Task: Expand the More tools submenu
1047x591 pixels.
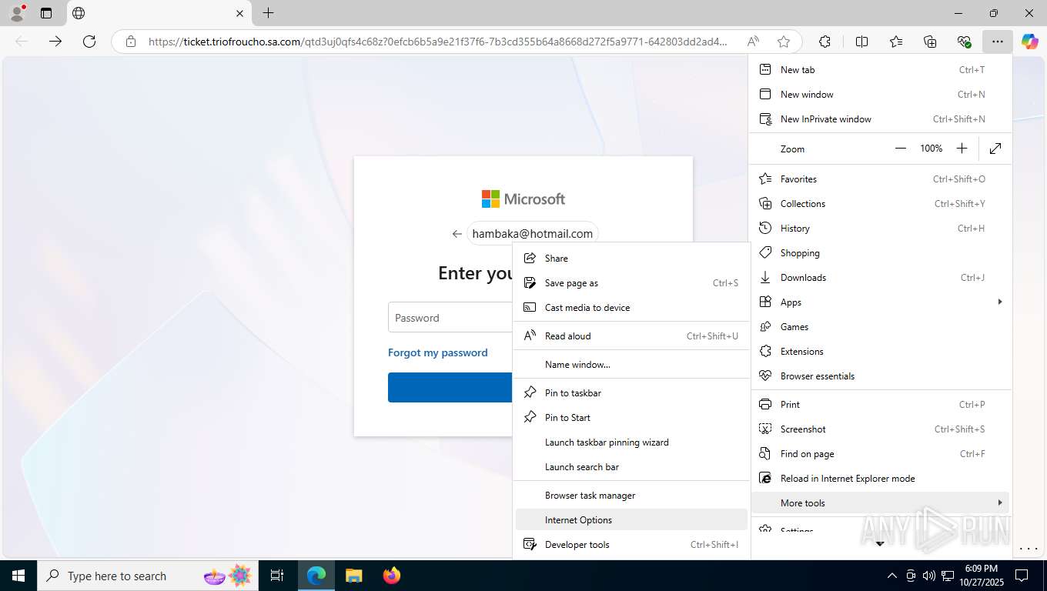Action: pos(880,503)
